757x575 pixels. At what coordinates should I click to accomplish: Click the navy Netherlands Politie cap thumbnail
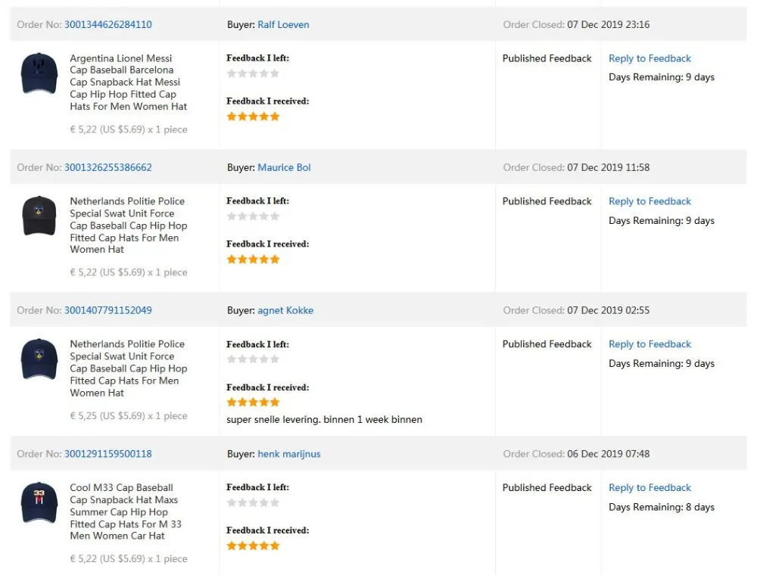point(39,359)
